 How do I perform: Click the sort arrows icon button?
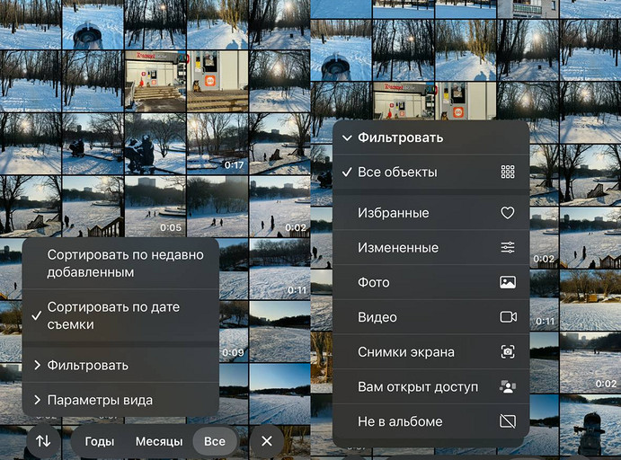(43, 441)
